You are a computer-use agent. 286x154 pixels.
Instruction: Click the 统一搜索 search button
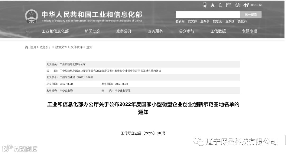[251, 15]
